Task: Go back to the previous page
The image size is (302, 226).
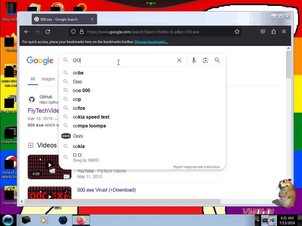Action: click(27, 32)
